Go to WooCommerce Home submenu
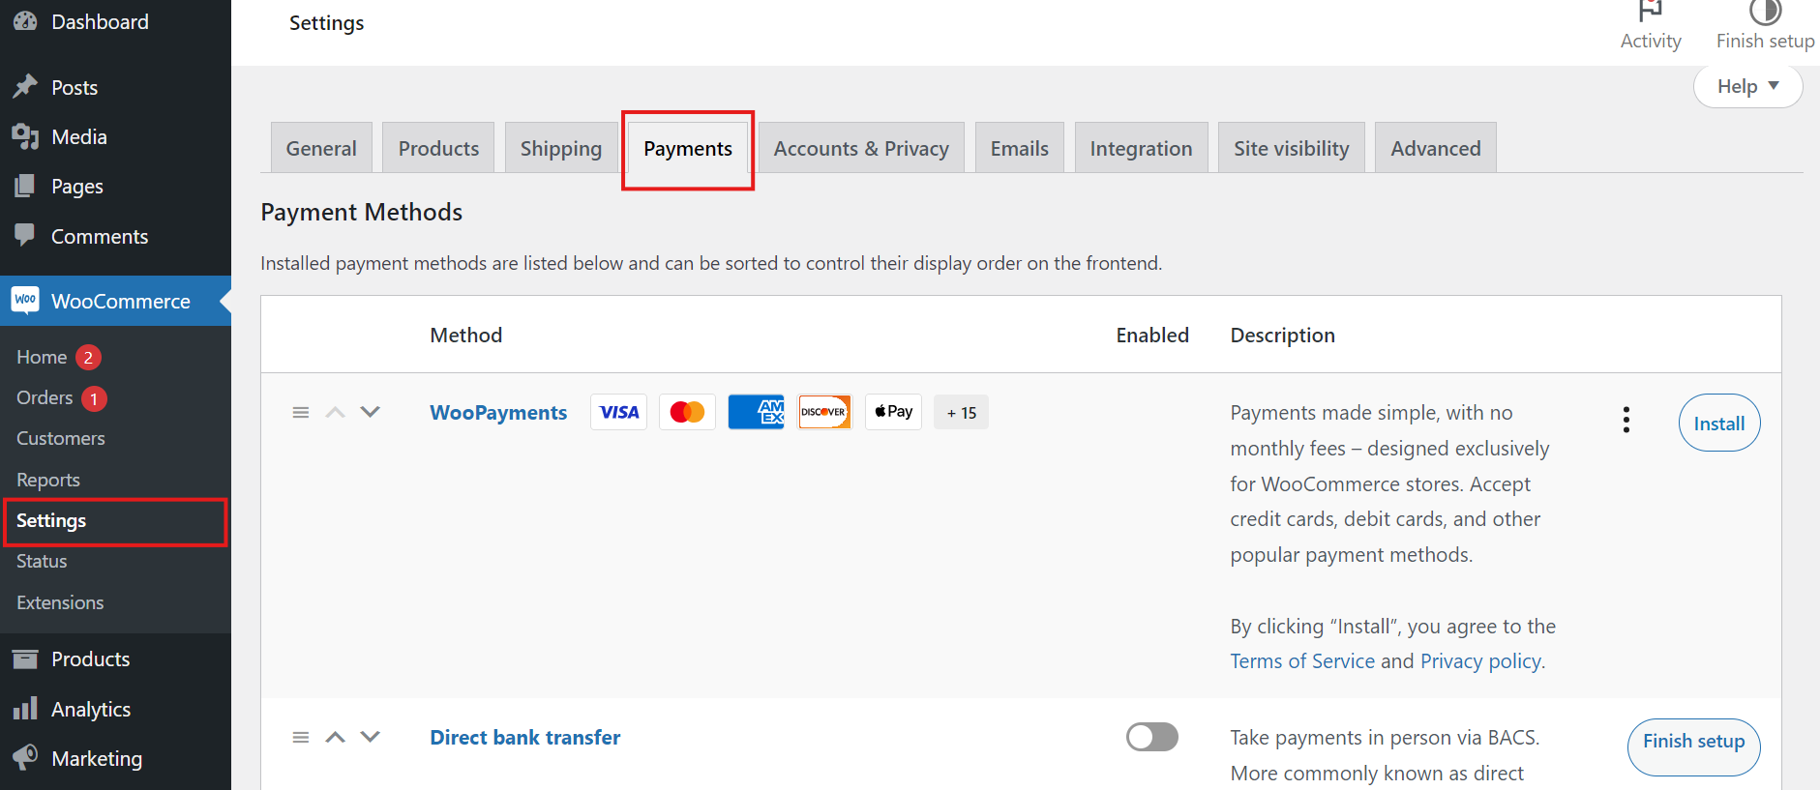The width and height of the screenshot is (1820, 790). 42,357
